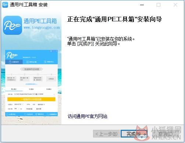Click the 快速制作启动盘 banner in the preview
The image size is (185, 143).
tap(31, 69)
